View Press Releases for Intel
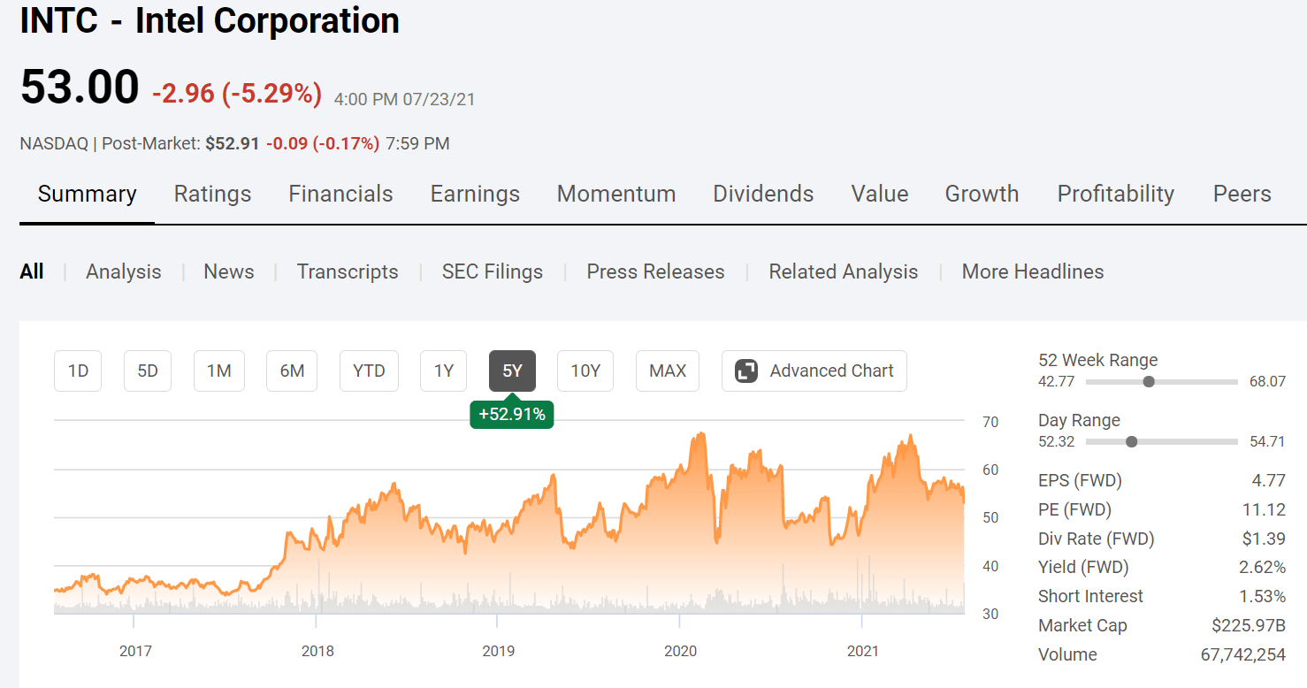 click(x=655, y=271)
